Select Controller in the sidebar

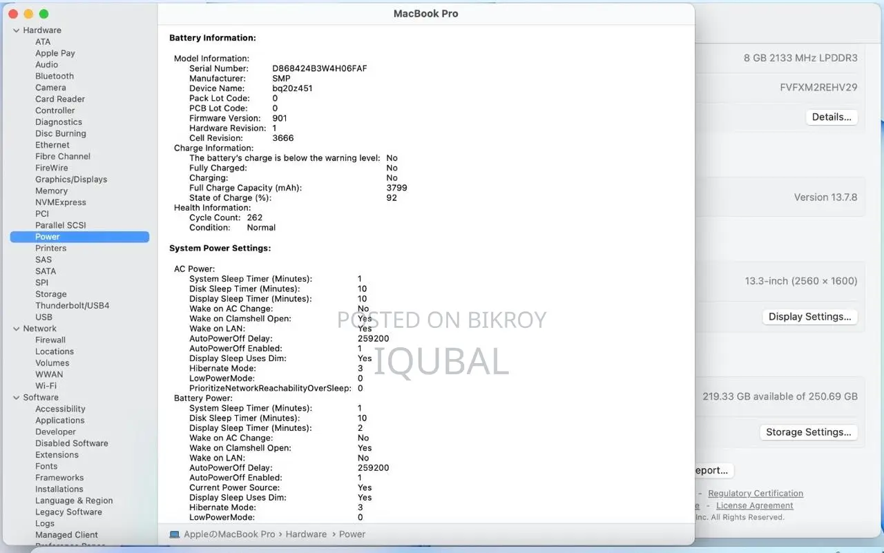[55, 110]
